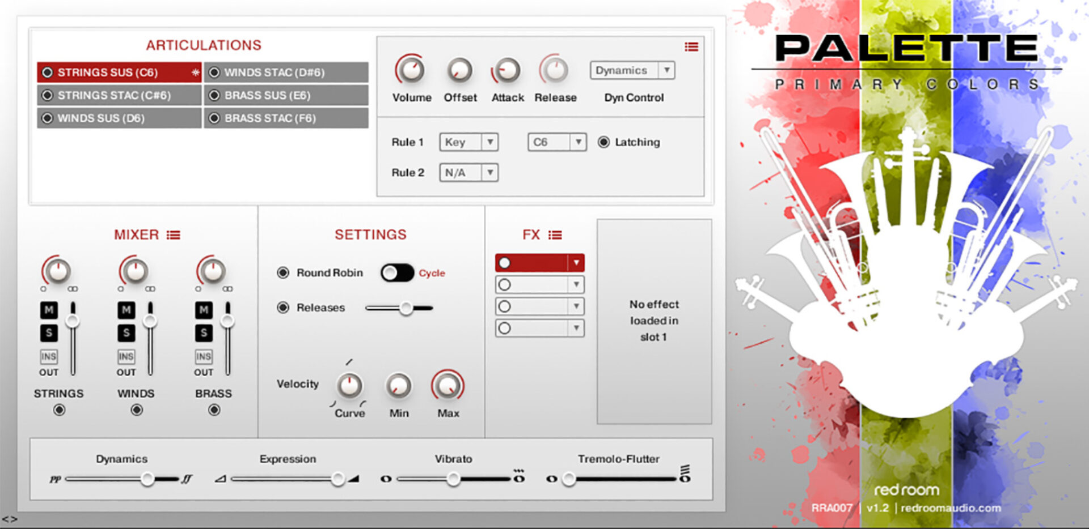Click the snowflake icon on STRINGS SUS

(x=195, y=72)
